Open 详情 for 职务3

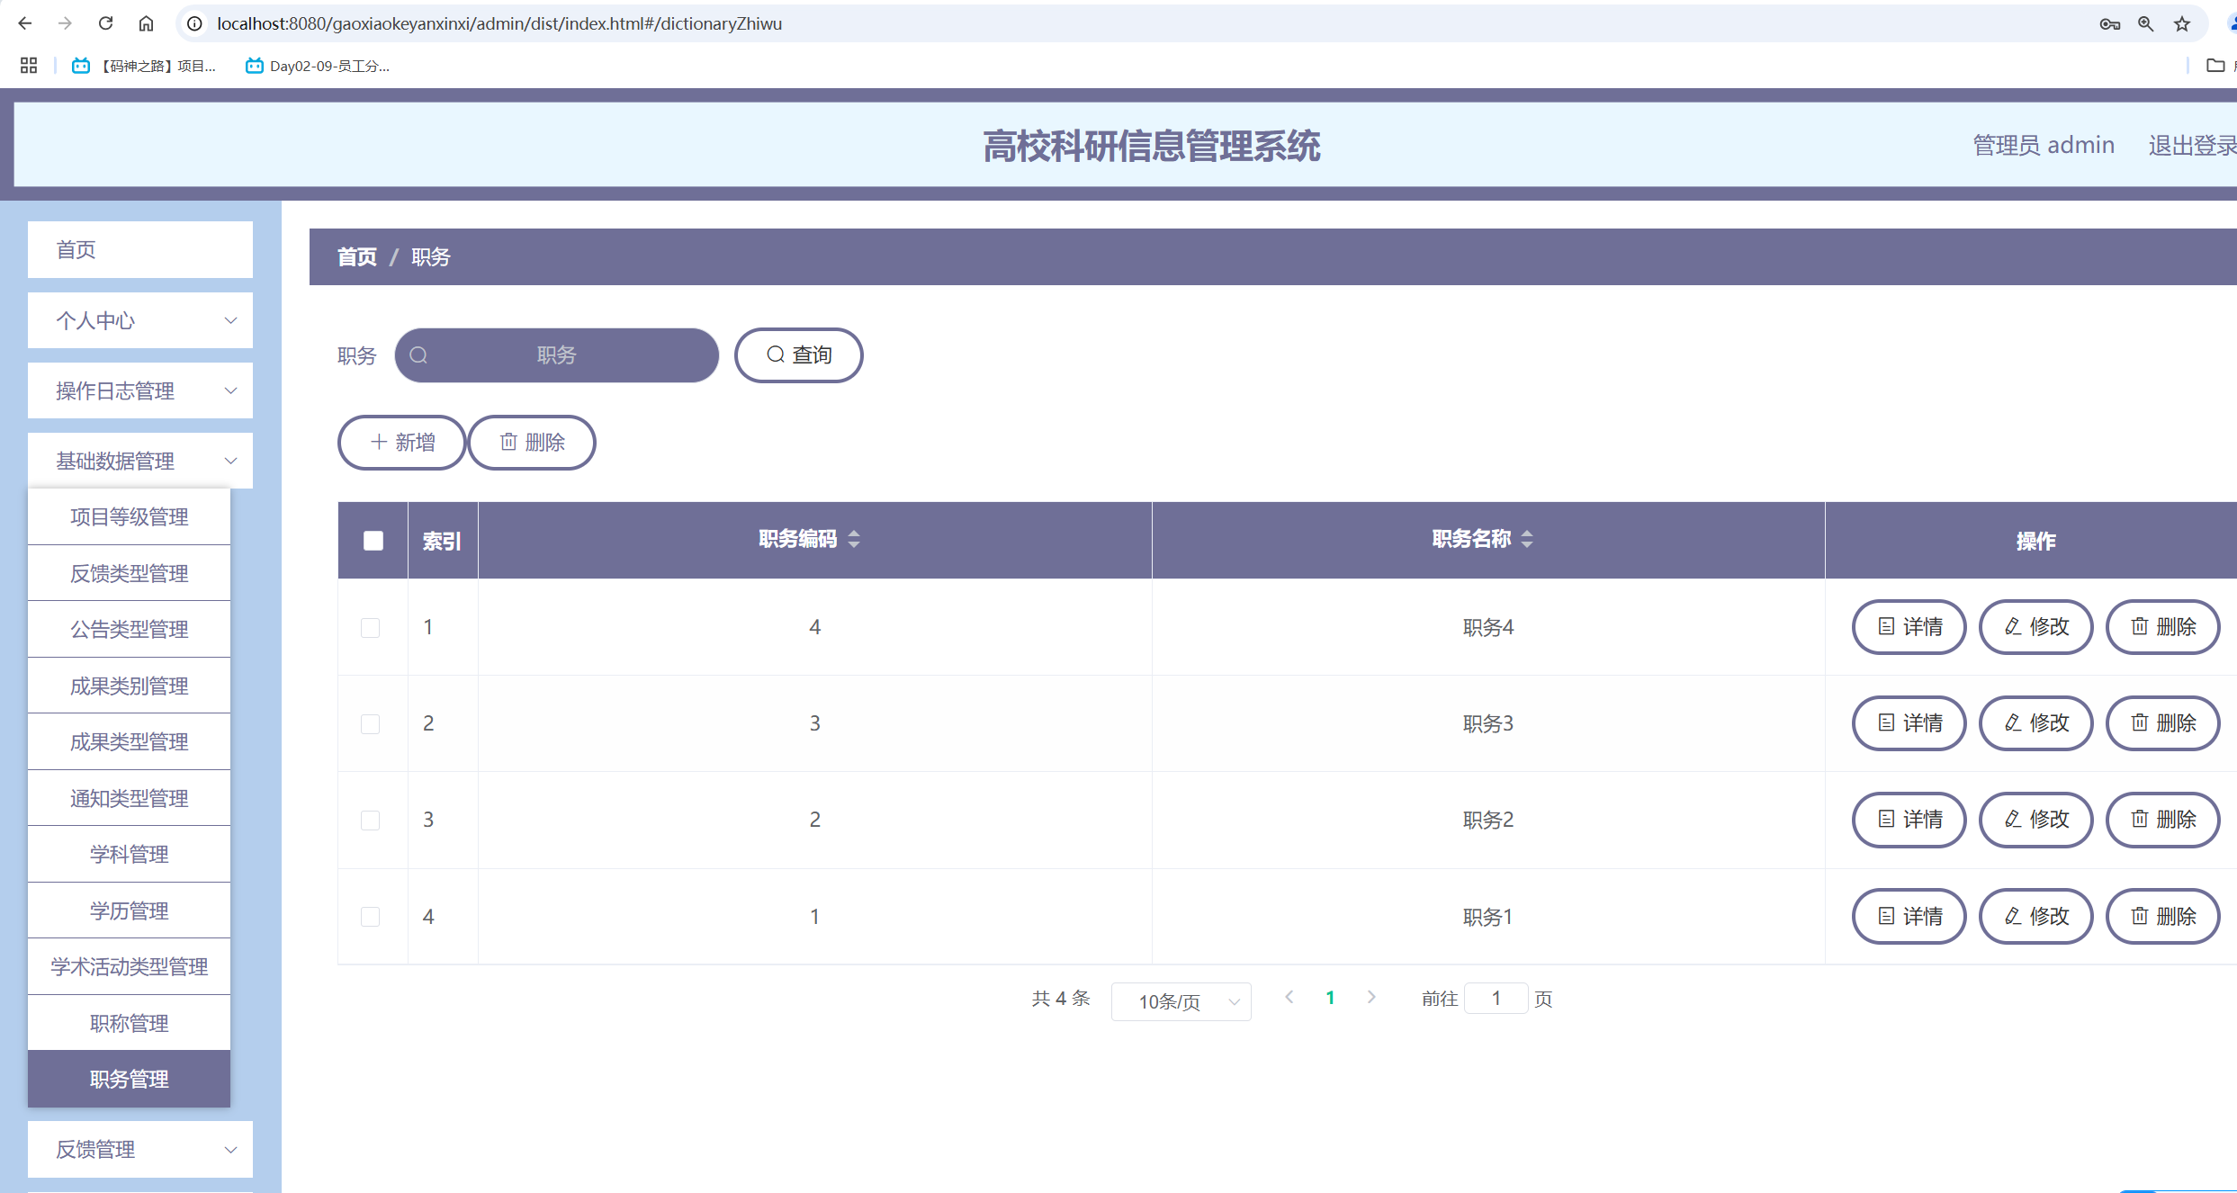[x=1909, y=723]
